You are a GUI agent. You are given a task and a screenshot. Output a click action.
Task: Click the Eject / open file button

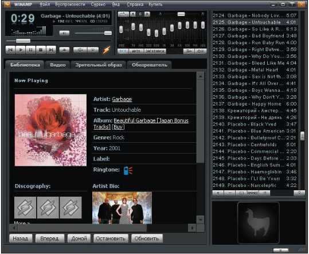tap(64, 50)
